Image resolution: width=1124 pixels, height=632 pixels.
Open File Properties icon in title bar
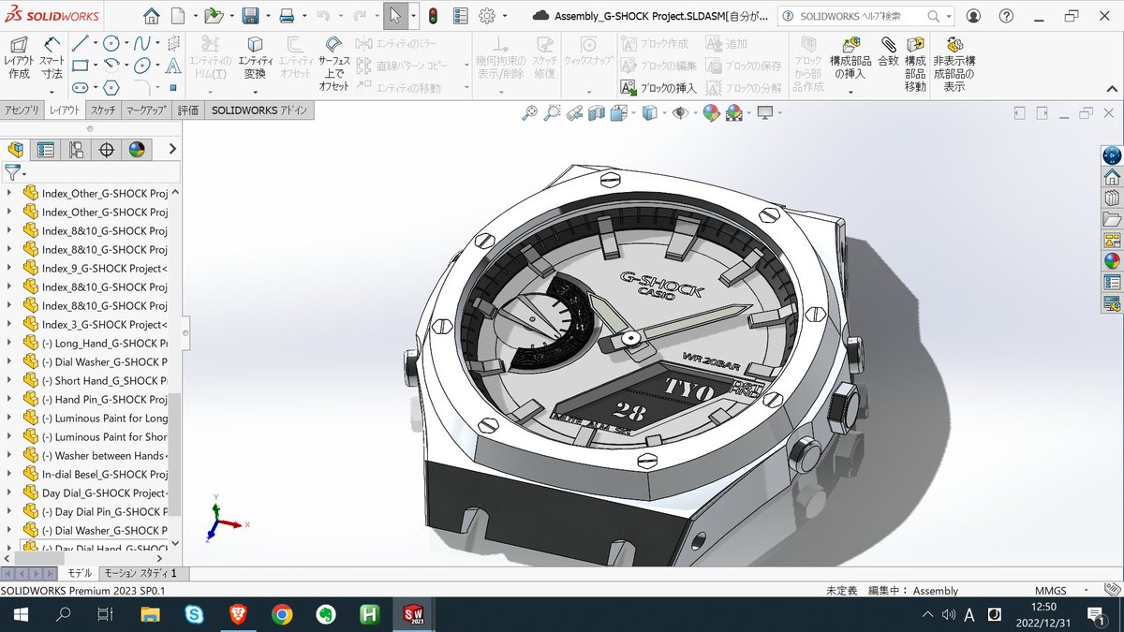point(460,16)
